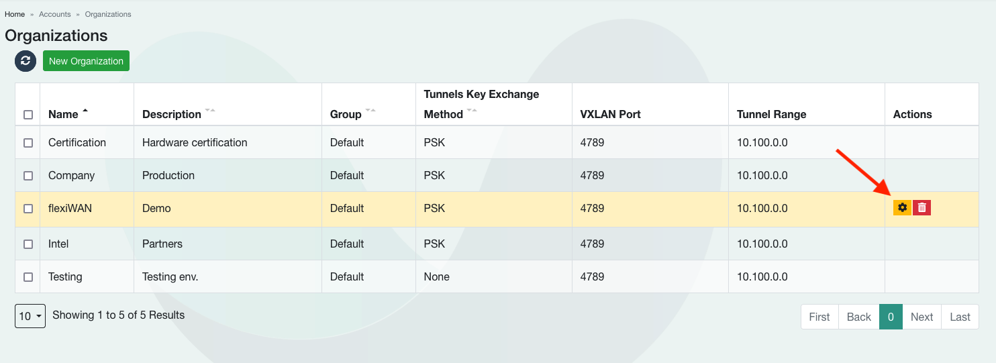Sort by Description column arrows
Viewport: 996px width, 363px height.
(x=210, y=111)
